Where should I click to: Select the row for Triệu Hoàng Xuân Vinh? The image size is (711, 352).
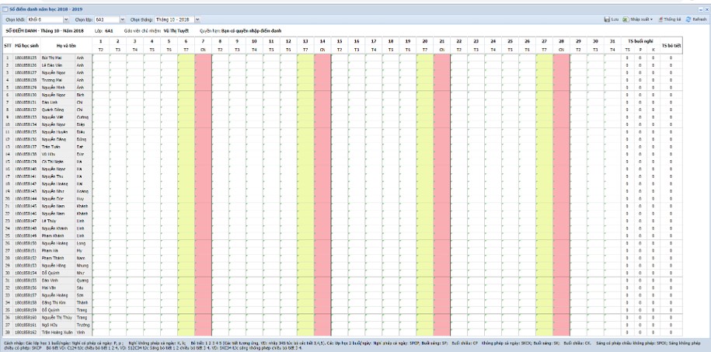pyautogui.click(x=62, y=332)
